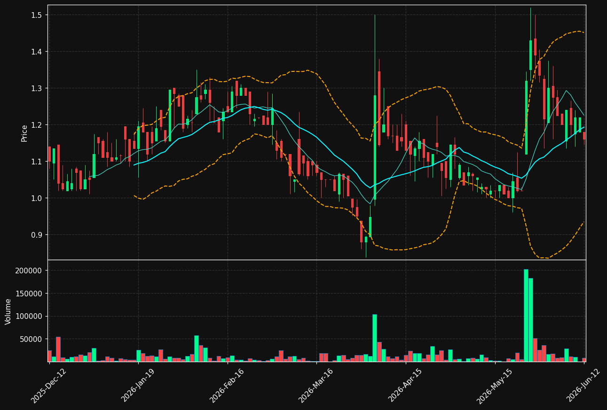This screenshot has height=410, width=607.
Task: Click the 1.0 price axis value
Action: click(37, 198)
